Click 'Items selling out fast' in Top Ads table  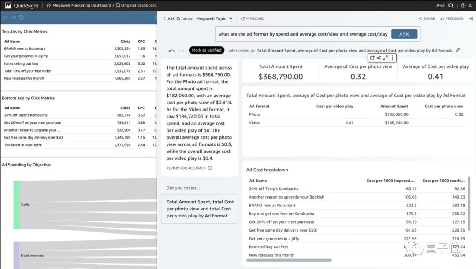coord(21,64)
